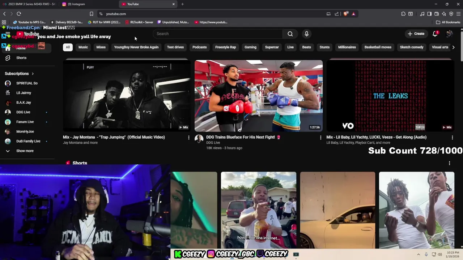Screen dimensions: 463x260
Task: Open the Brave Shields lion icon
Action: 346,14
